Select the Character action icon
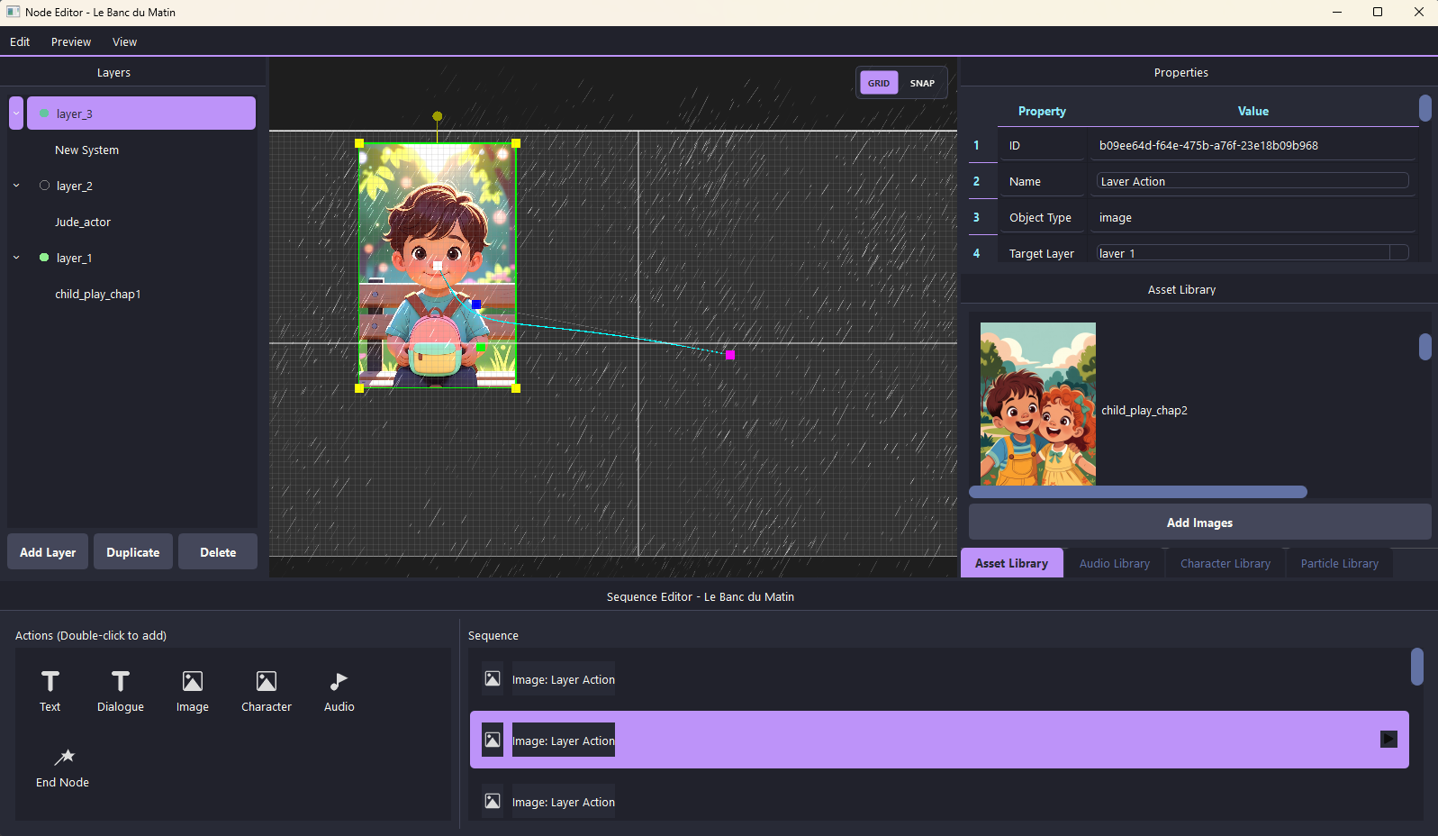 coord(267,681)
